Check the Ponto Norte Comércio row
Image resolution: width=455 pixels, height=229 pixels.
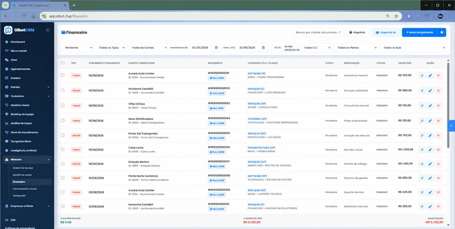[x=63, y=178]
